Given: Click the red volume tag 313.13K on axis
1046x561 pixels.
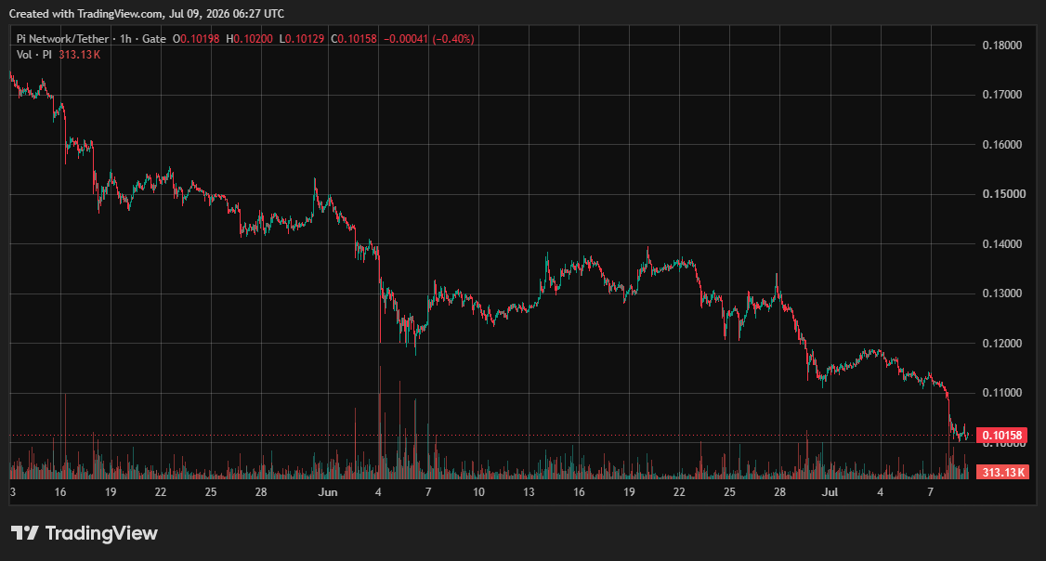Looking at the screenshot, I should point(1002,472).
